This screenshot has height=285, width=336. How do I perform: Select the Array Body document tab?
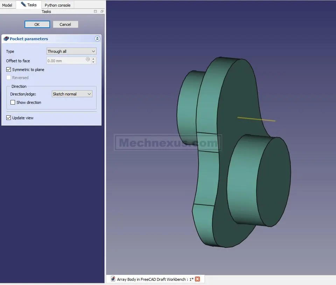(x=155, y=279)
